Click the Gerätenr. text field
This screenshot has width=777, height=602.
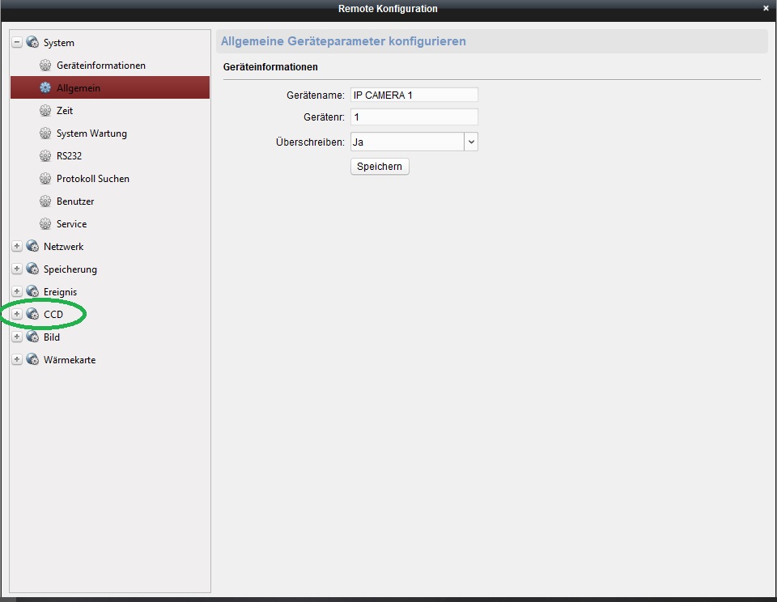point(414,117)
